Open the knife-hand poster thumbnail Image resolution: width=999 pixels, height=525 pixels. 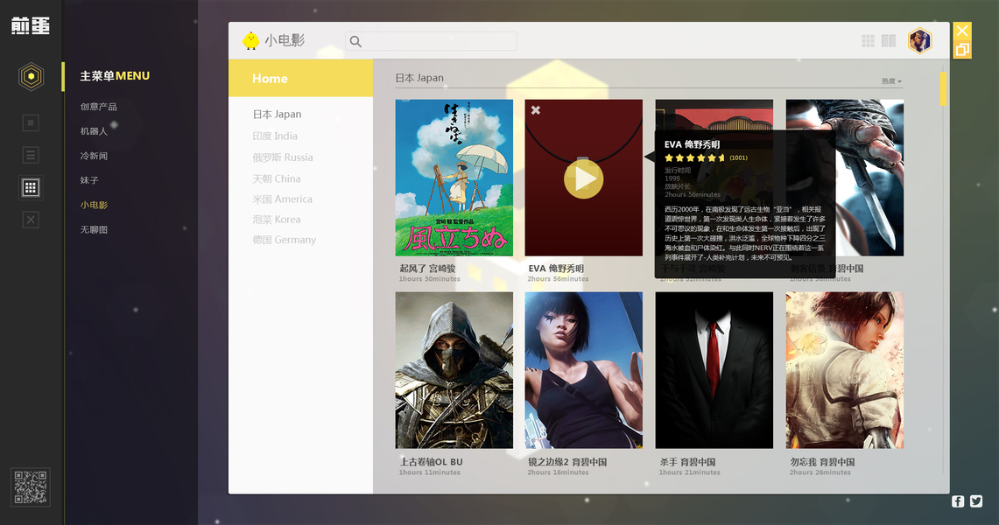point(869,178)
